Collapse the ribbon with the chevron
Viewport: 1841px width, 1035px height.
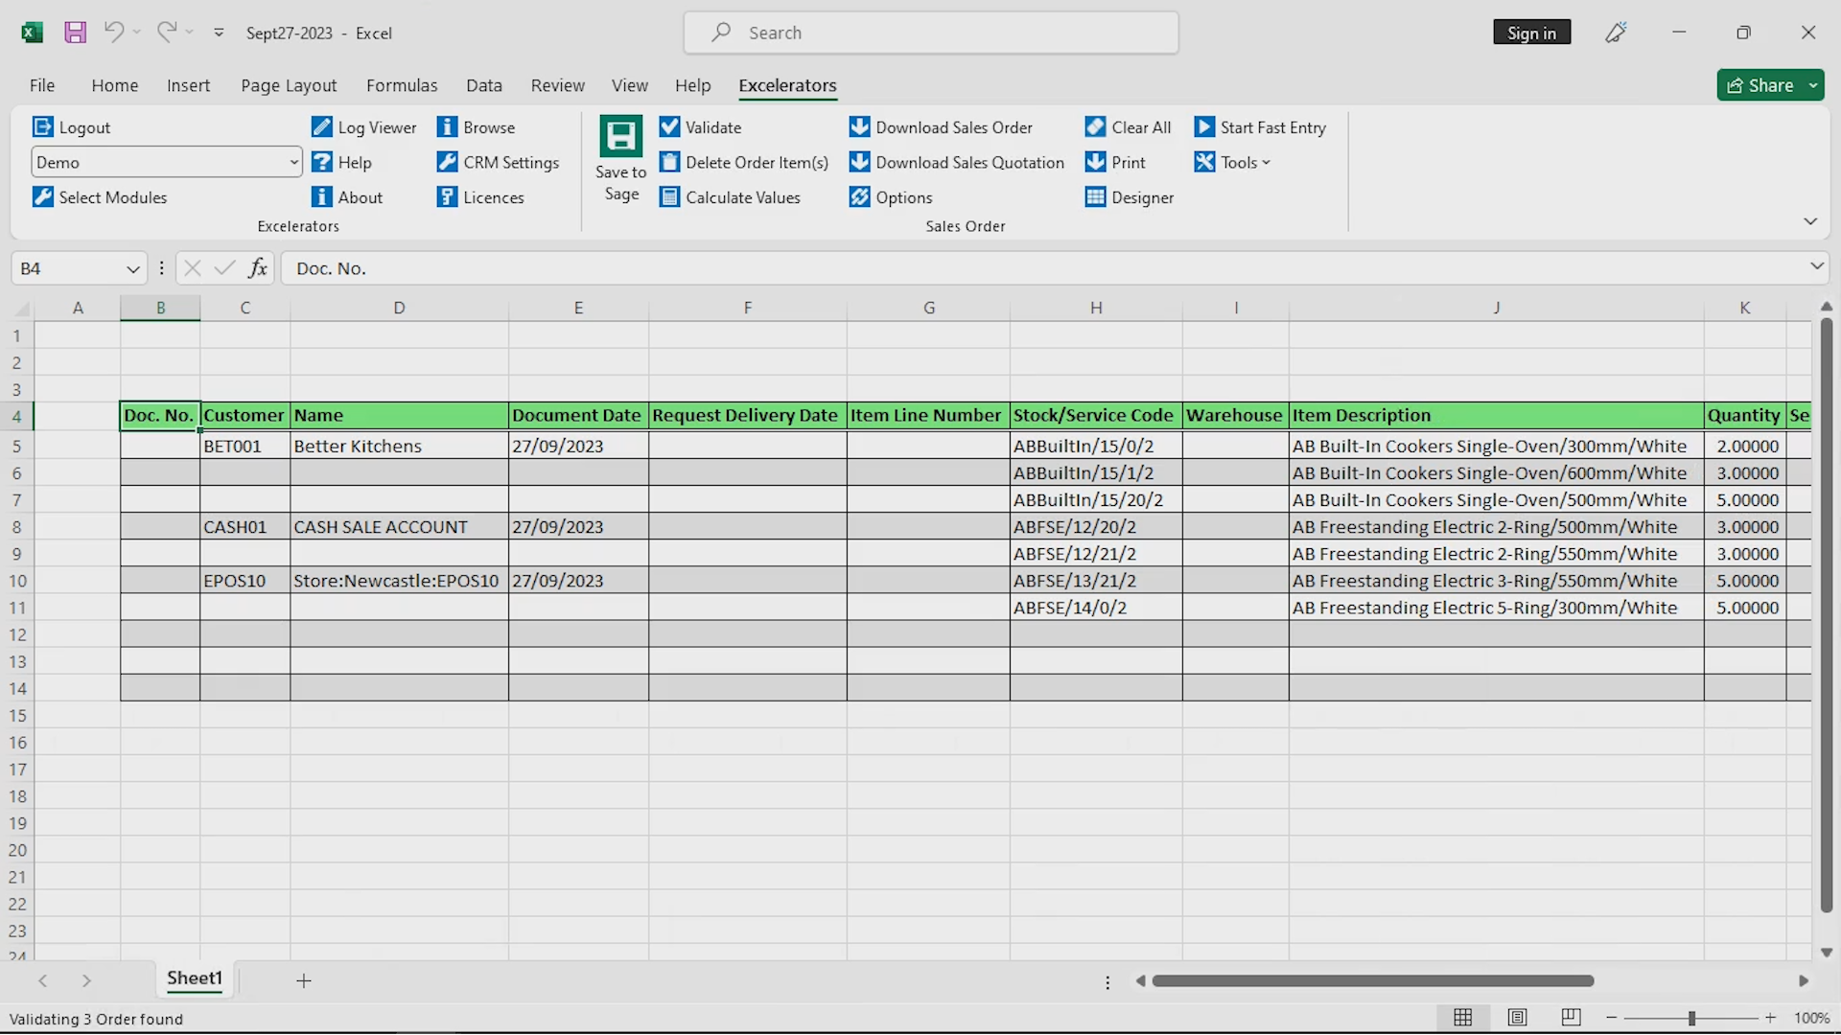tap(1810, 221)
